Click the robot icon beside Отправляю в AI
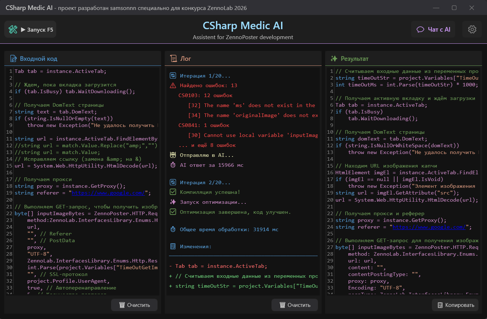This screenshot has width=487, height=319. click(173, 155)
